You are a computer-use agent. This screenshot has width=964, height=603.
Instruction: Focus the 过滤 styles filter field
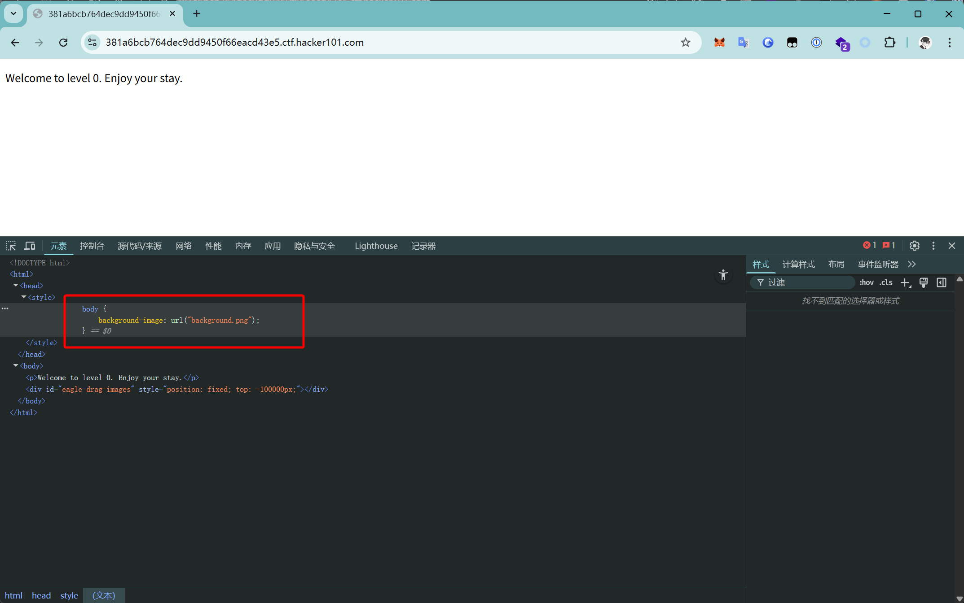802,282
